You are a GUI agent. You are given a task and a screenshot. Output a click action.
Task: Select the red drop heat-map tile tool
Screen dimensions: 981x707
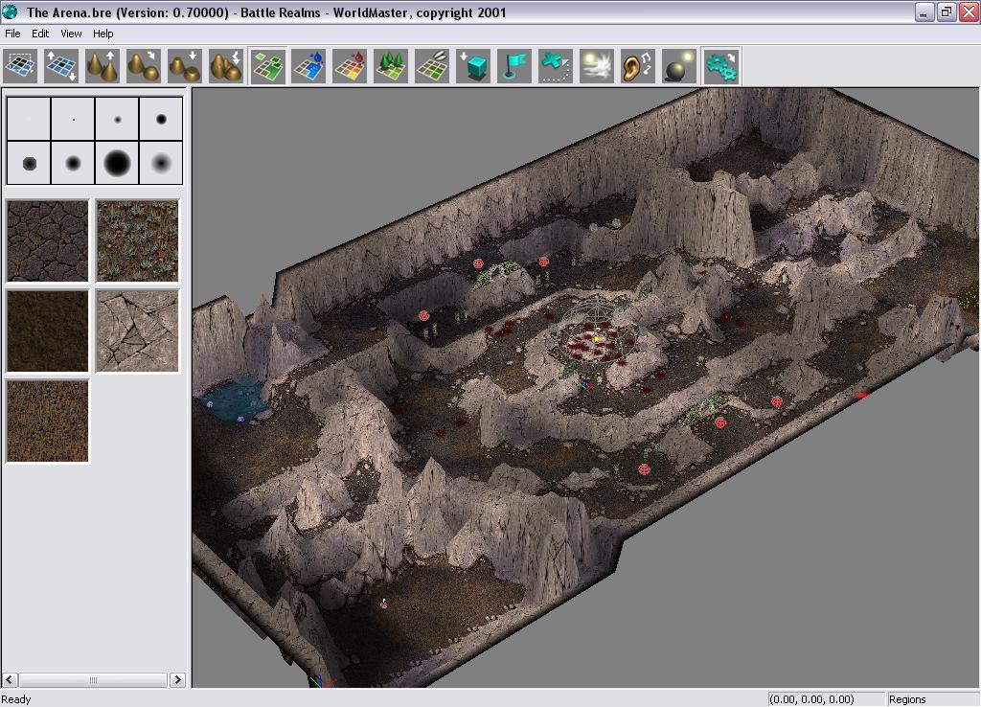[x=351, y=66]
